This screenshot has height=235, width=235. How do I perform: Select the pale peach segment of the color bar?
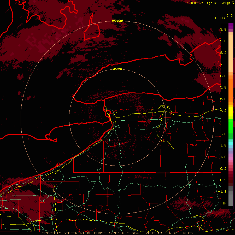[x=231, y=54]
